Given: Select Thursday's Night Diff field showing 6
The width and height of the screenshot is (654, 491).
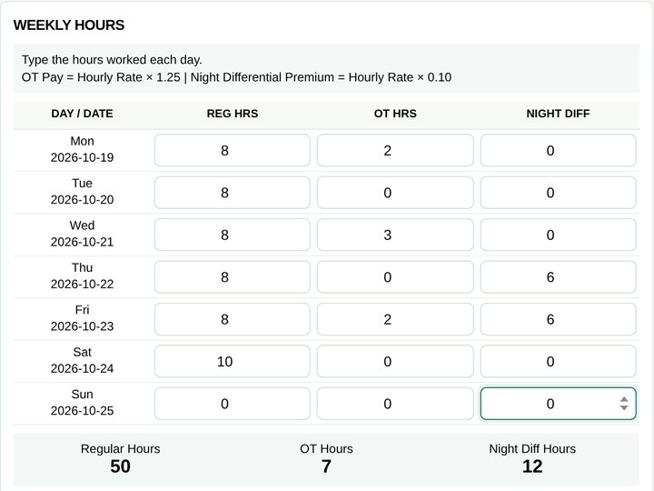Looking at the screenshot, I should 558,276.
